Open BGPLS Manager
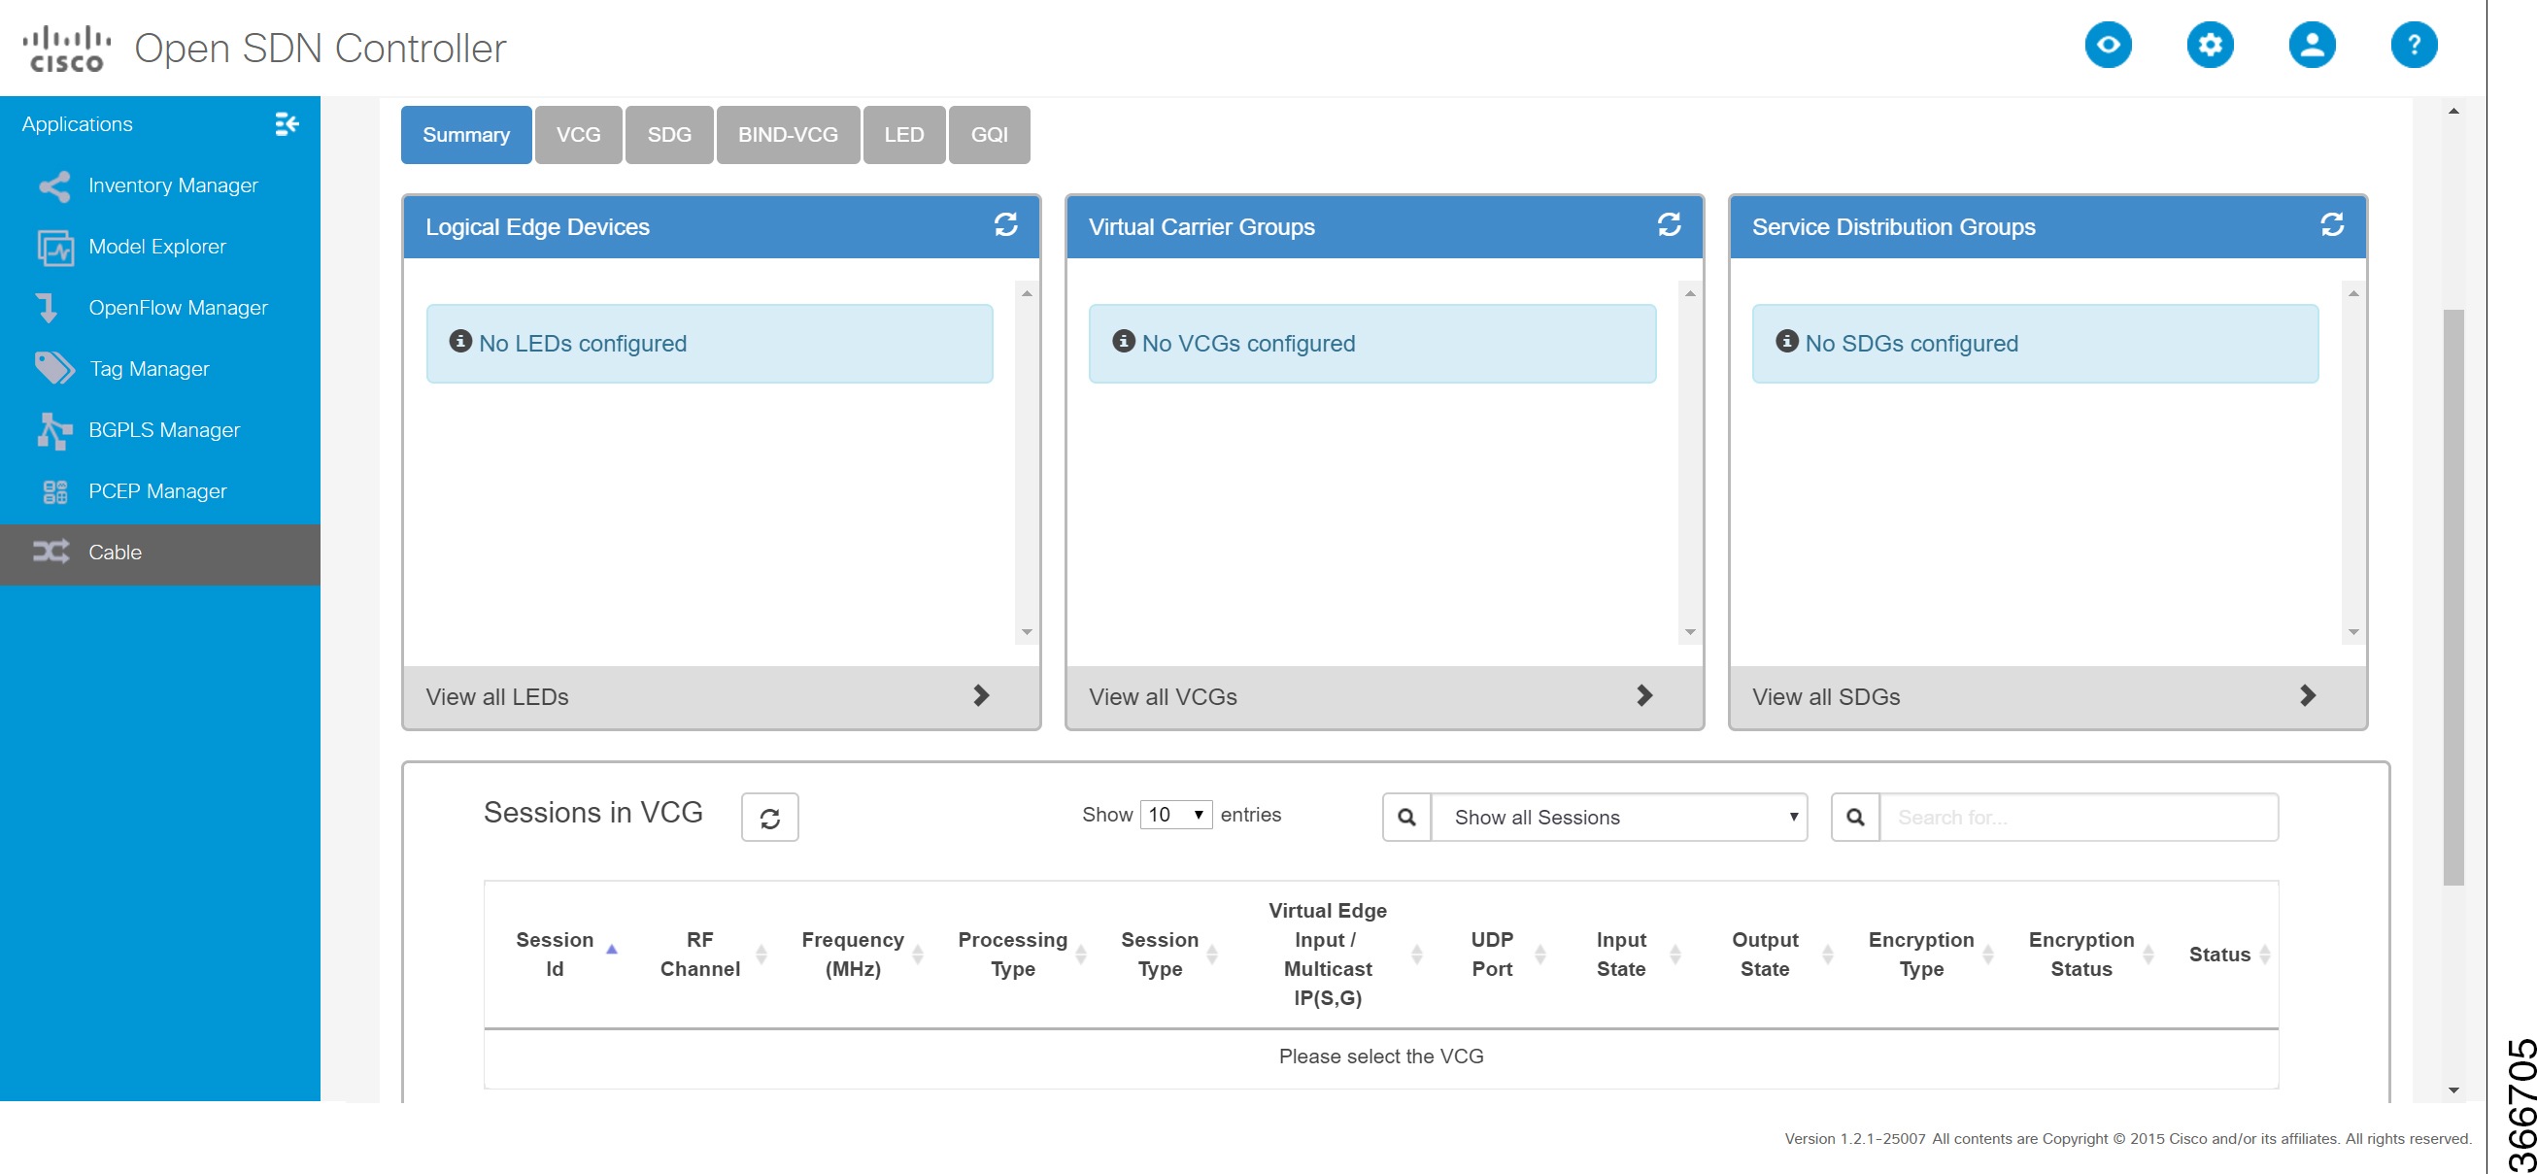2537x1174 pixels. pyautogui.click(x=163, y=429)
